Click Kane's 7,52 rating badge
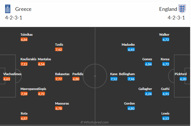191x126 pixels. pos(114,79)
